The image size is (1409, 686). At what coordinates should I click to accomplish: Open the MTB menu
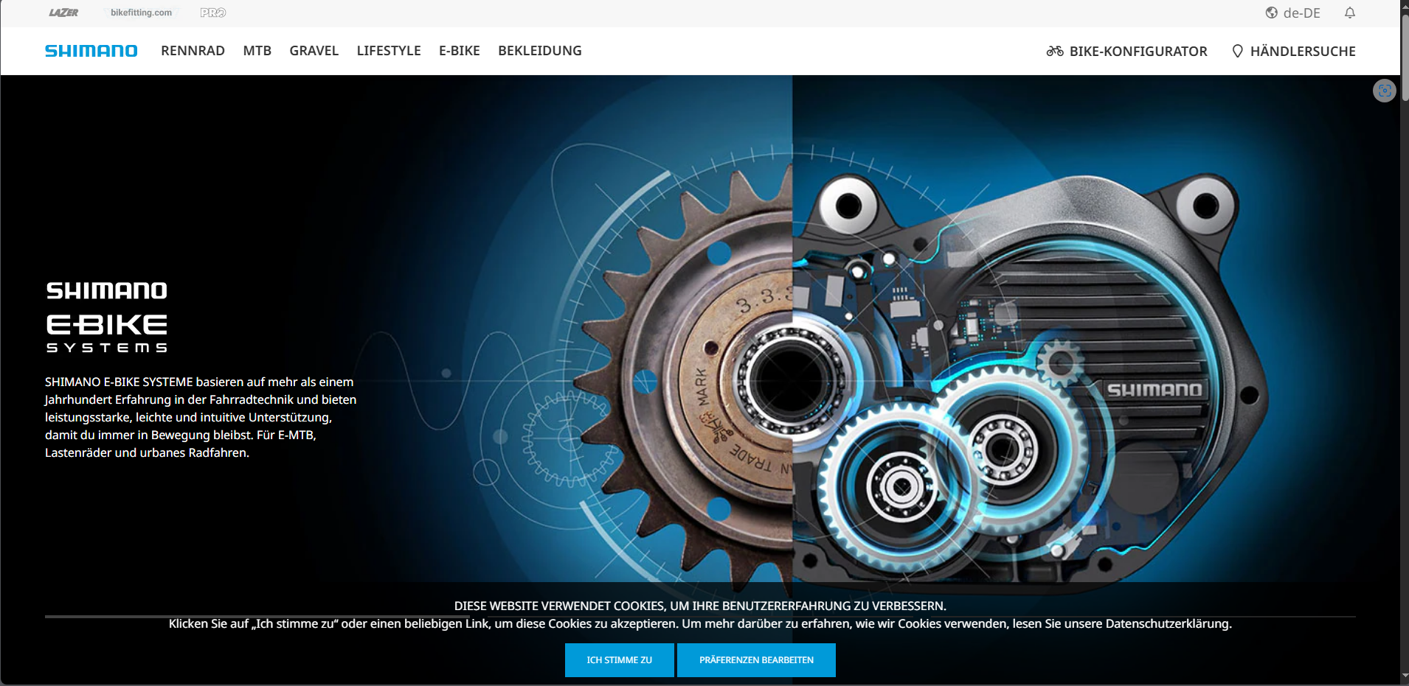[x=257, y=51]
